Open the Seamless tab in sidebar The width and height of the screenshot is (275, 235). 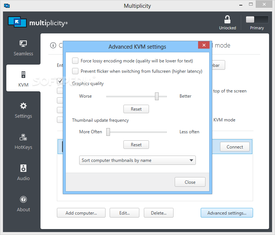click(x=23, y=48)
